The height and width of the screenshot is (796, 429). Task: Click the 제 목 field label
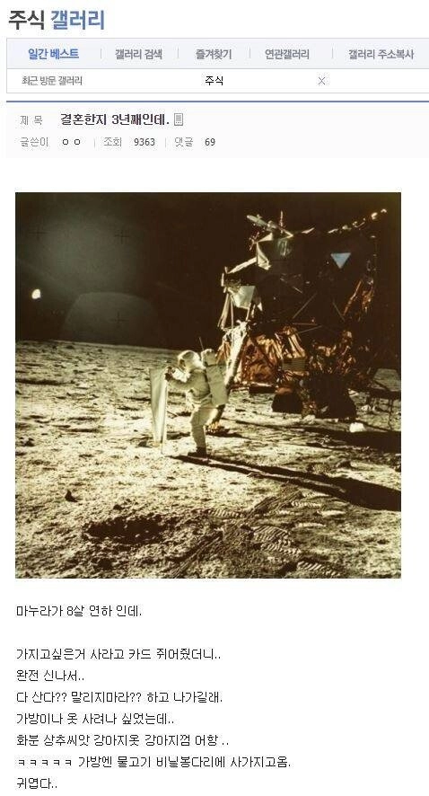[31, 120]
